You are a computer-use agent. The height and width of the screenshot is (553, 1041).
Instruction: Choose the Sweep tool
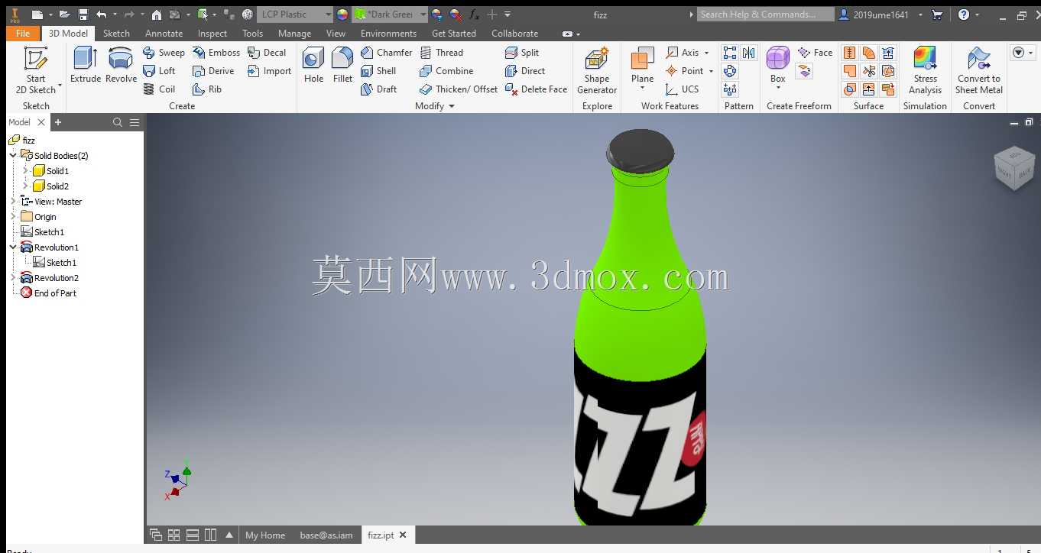[164, 53]
